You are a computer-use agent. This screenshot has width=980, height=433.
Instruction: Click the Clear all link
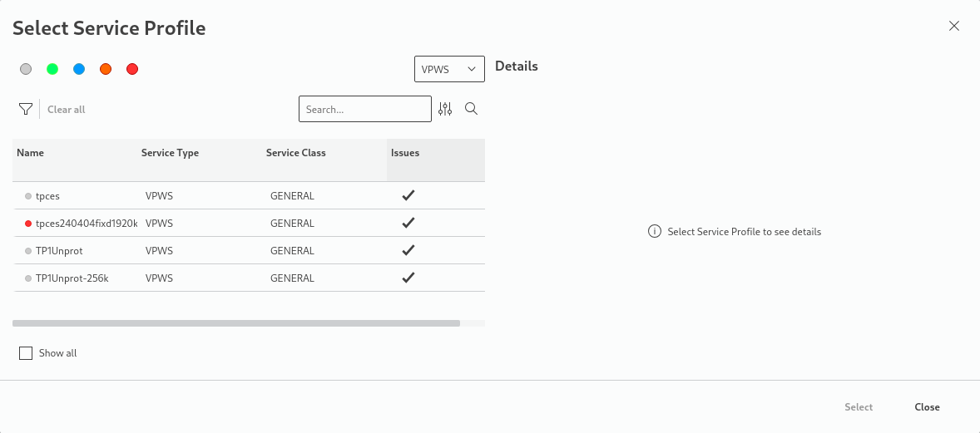pos(67,110)
